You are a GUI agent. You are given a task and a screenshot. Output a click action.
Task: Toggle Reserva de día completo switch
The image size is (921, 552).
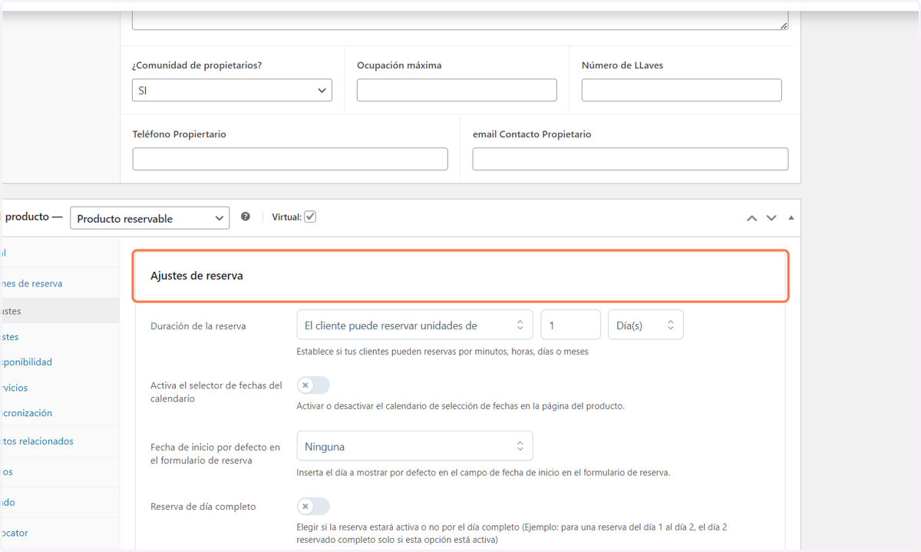(x=313, y=507)
